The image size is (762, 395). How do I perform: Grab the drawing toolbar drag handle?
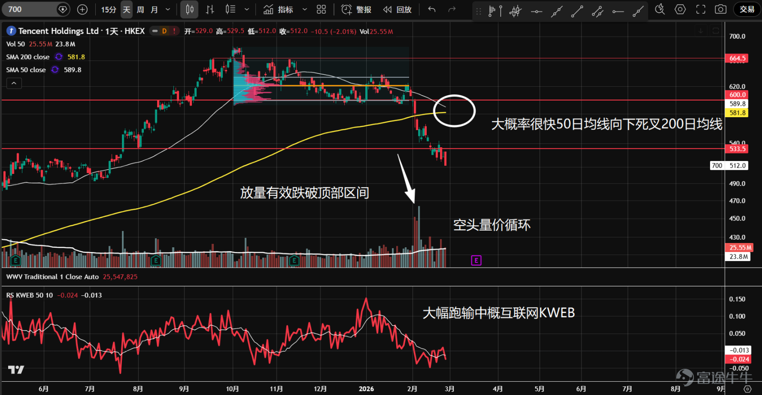[x=479, y=10]
